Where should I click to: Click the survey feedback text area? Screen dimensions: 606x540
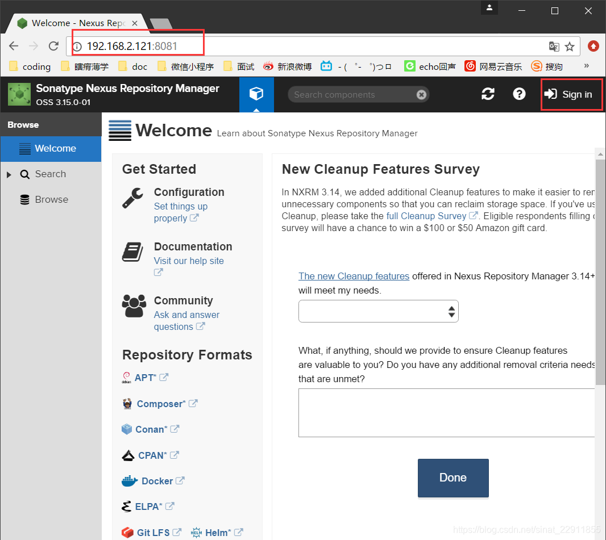point(446,413)
